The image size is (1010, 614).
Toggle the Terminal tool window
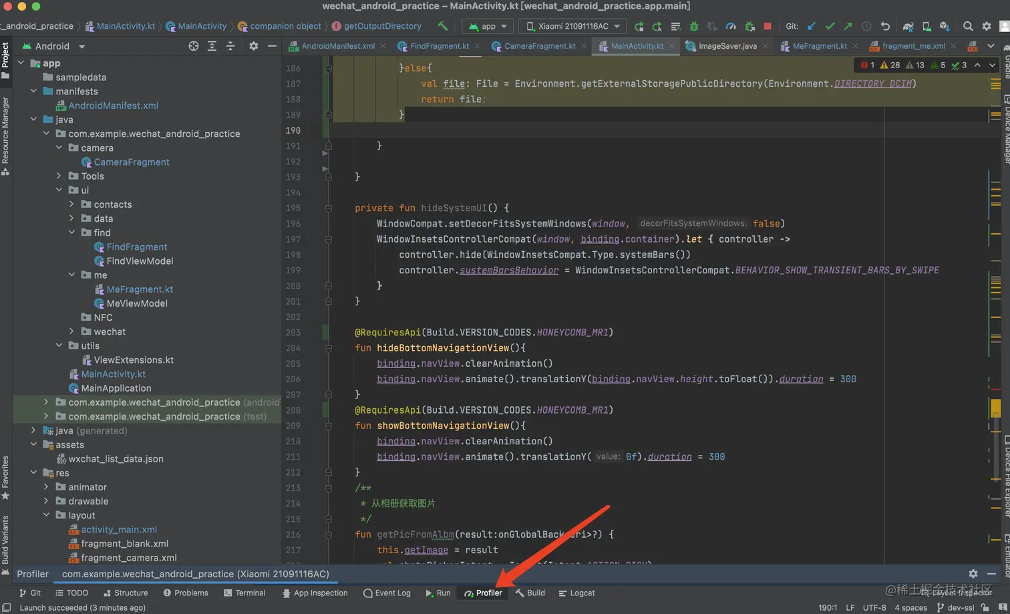click(x=244, y=593)
